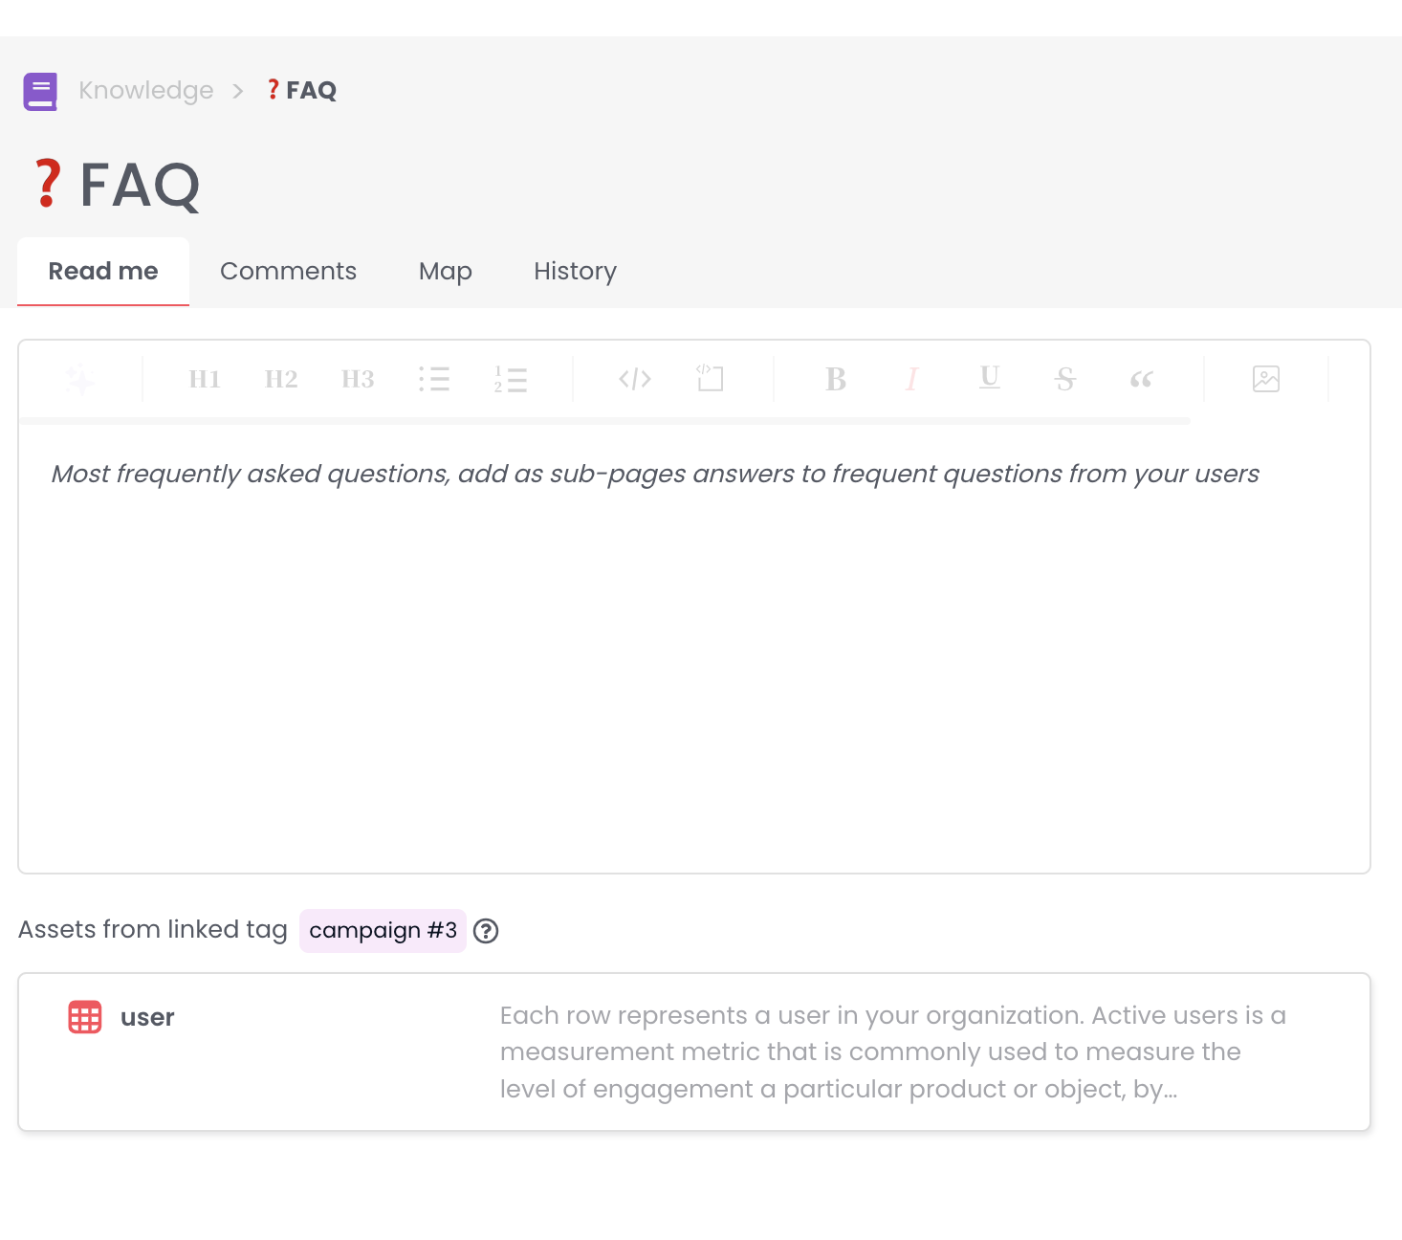The height and width of the screenshot is (1240, 1402).
Task: Insert a bulleted list
Action: [x=434, y=379]
